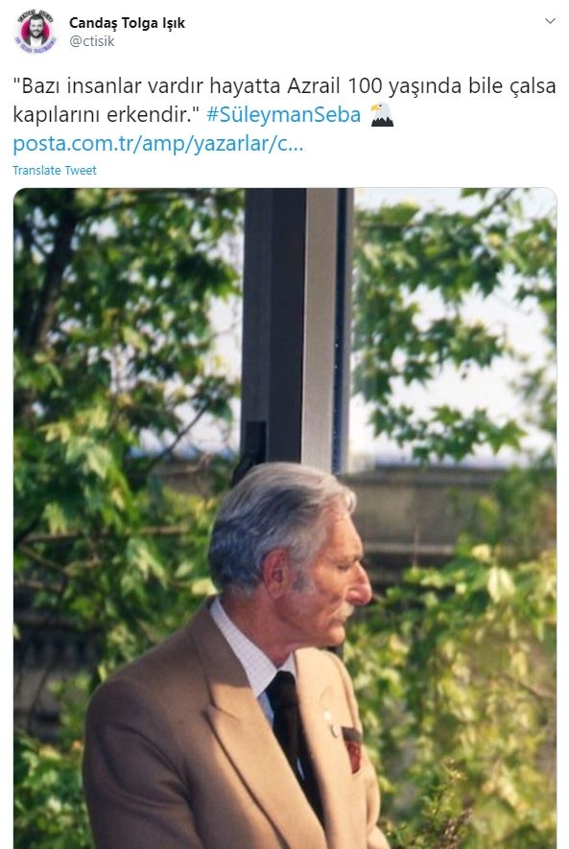Viewport: 569px width, 849px height.
Task: Click the quote line "kapılarını erkendir."
Action: [107, 115]
